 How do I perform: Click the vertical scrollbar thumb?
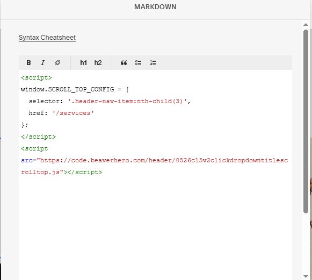(306, 121)
